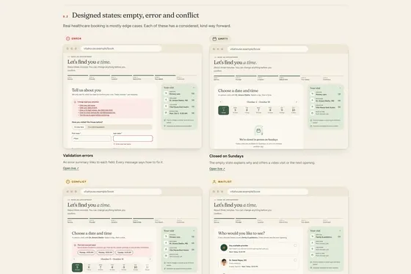The image size is (411, 274).
Task: Click 'Closed on Sundays' caption heading
Action: click(226, 156)
